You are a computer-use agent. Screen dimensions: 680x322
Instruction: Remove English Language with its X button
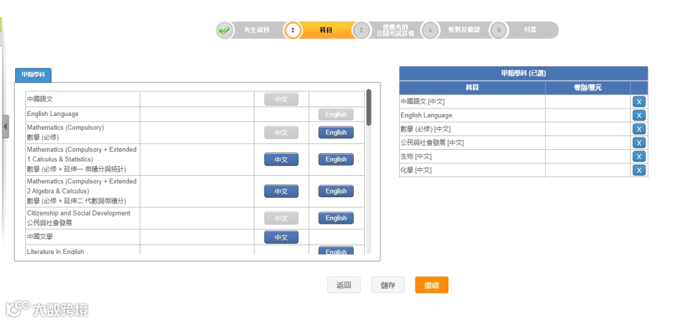[x=639, y=115]
